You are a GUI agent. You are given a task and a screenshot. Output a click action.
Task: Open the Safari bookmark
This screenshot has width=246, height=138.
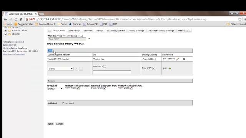62,24
